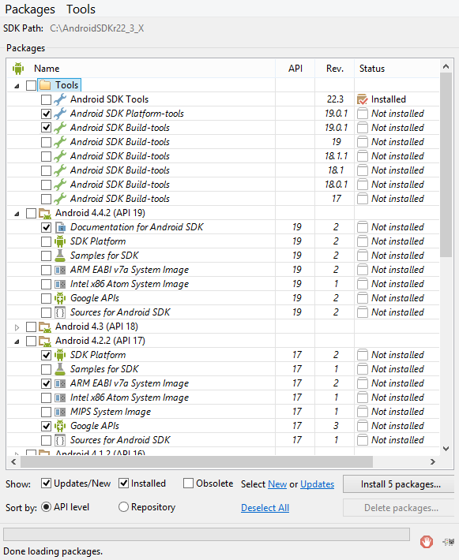Click the Android SDK Platform-tools wrench icon

pyautogui.click(x=60, y=114)
